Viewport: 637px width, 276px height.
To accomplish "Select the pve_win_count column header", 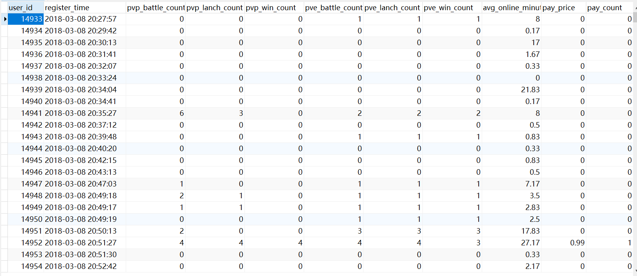I will 452,7.
